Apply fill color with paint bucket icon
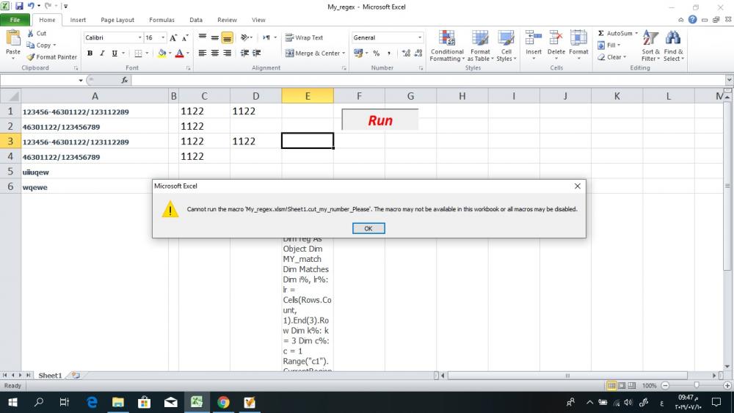This screenshot has height=413, width=734. pyautogui.click(x=162, y=54)
